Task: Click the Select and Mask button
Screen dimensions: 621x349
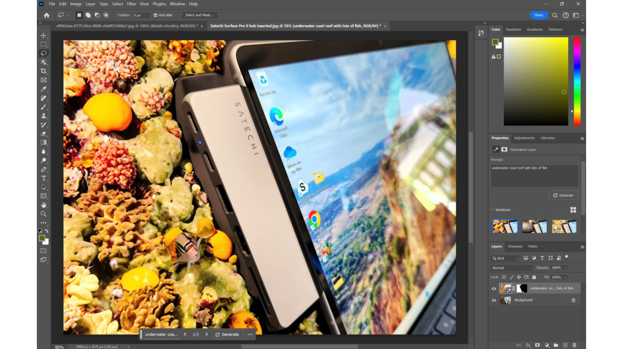Action: (x=199, y=15)
